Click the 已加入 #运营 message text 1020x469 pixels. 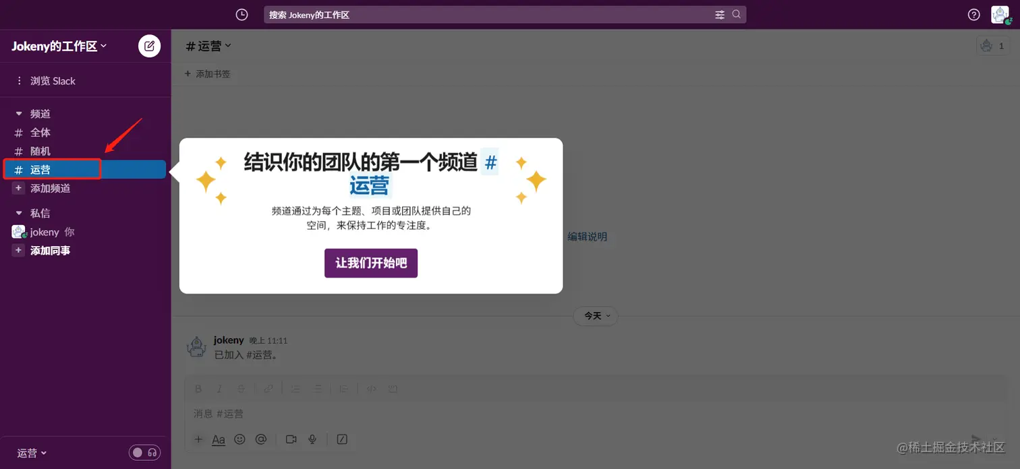[246, 354]
